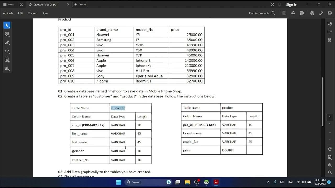Star the Question Set 08.pdf document

click(x=30, y=4)
